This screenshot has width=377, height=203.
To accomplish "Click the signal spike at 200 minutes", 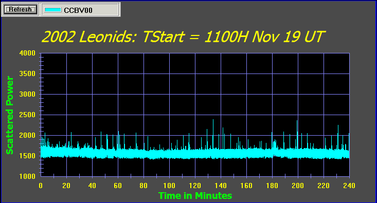I will coord(297,134).
